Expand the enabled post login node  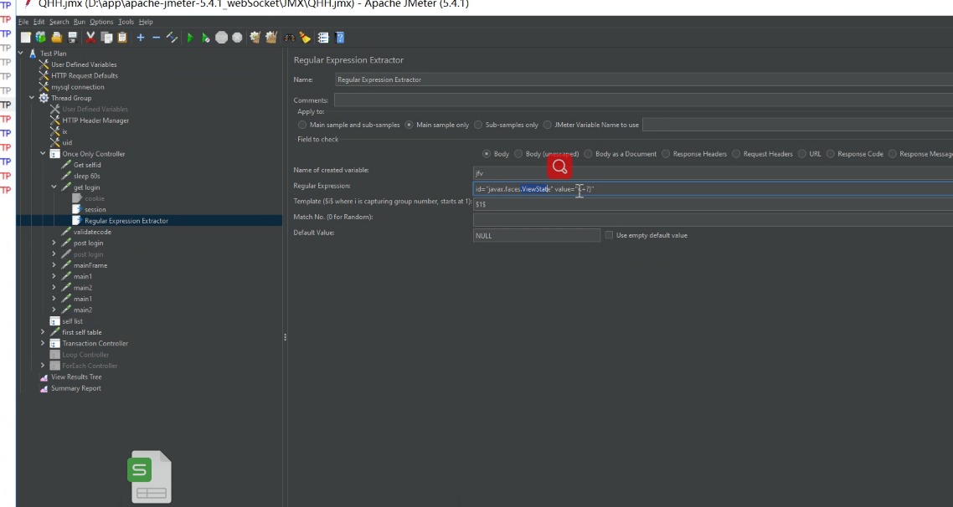pos(54,243)
